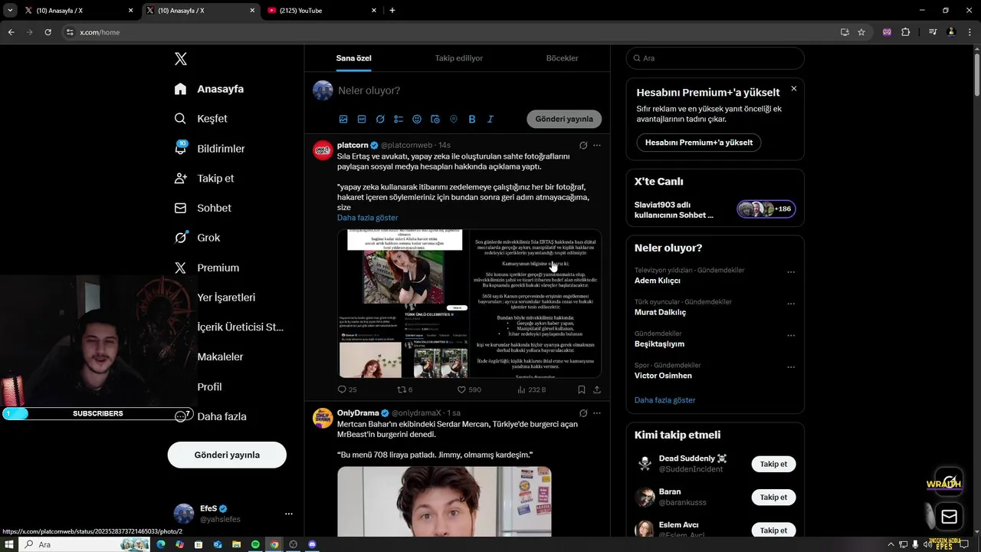Click Hesabını Premium+'a yükselt button
Viewport: 981px width, 552px height.
point(699,143)
